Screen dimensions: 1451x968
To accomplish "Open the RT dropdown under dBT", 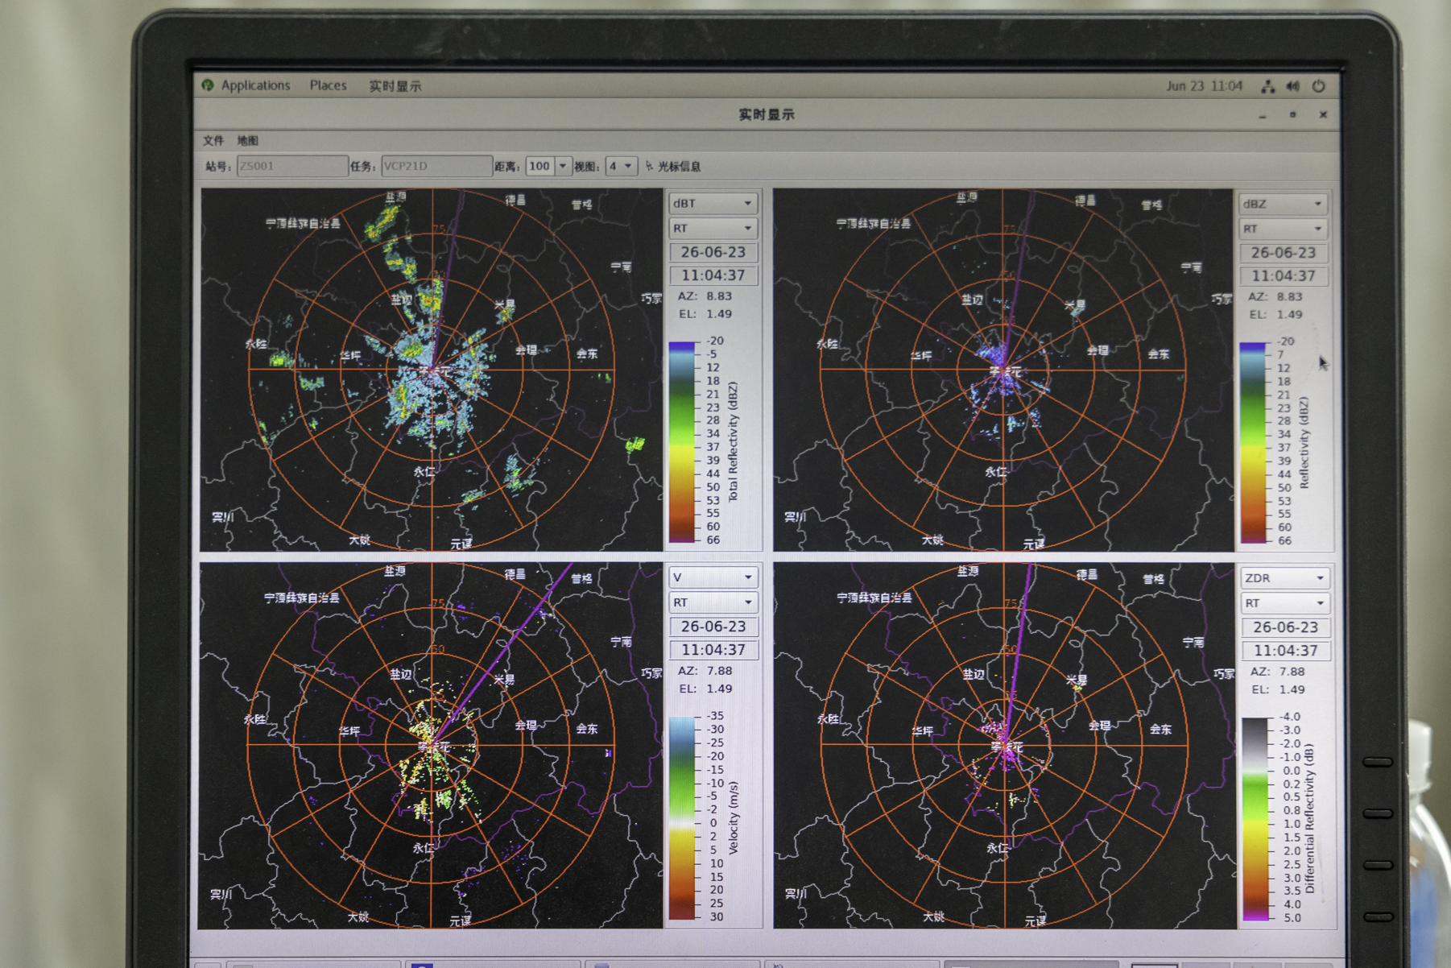I will pos(713,229).
